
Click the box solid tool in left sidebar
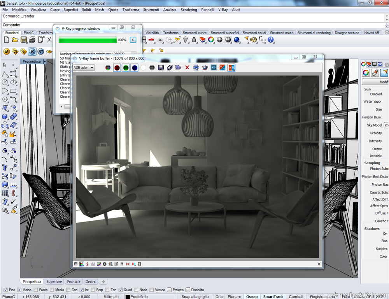(x=5, y=116)
